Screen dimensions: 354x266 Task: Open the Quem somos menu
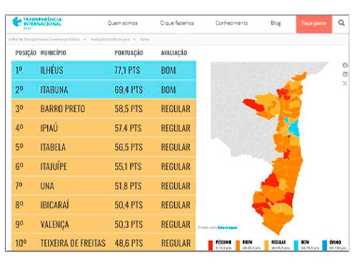(x=123, y=23)
